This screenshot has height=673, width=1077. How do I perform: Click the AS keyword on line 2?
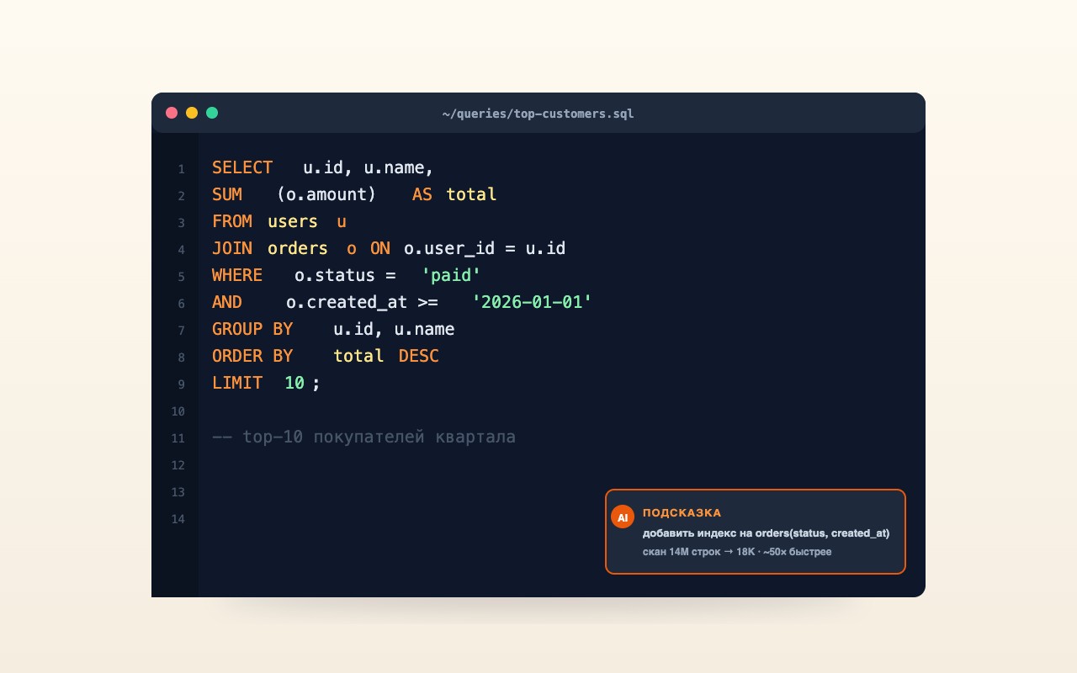(x=422, y=194)
